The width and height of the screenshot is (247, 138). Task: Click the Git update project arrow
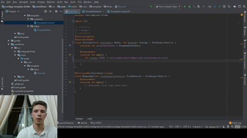(215, 7)
